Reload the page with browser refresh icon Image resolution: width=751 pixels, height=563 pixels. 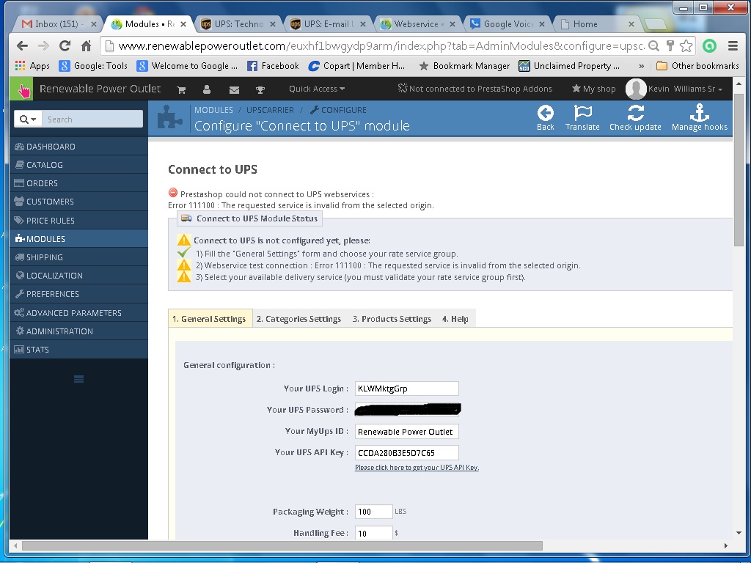coord(65,46)
